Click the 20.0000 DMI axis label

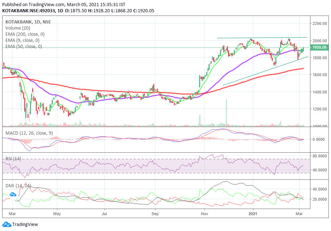[320, 199]
